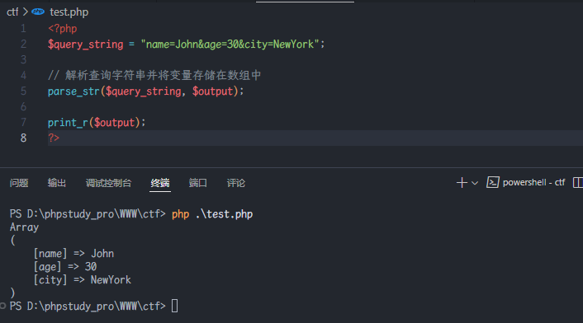Click the parse_str function name in code
The image size is (583, 323).
[73, 91]
